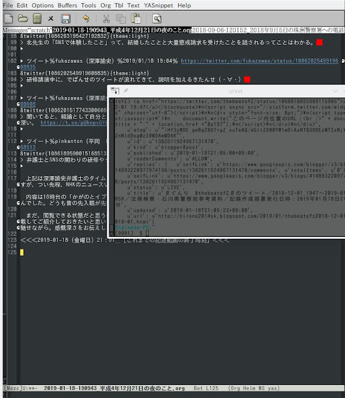
Task: Open the YASnippet menu
Action: click(x=158, y=6)
